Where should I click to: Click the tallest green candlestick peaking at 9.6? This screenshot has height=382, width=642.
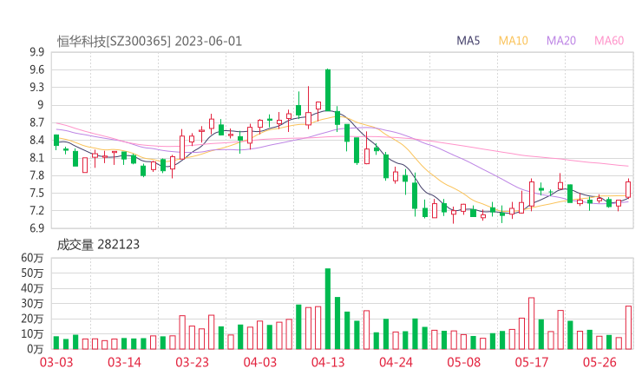point(328,89)
